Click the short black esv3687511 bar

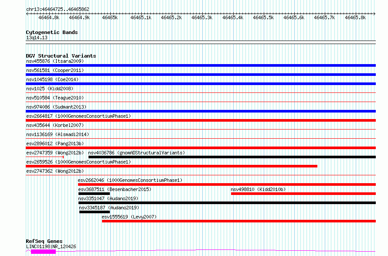pos(94,194)
